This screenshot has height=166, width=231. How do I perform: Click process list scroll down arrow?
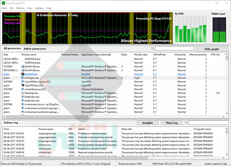tap(227, 113)
